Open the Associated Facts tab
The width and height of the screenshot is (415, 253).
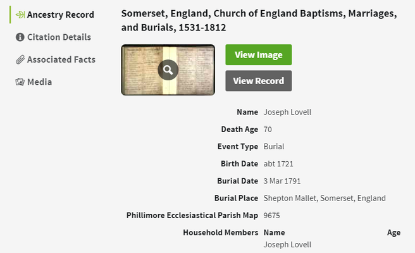pos(55,59)
